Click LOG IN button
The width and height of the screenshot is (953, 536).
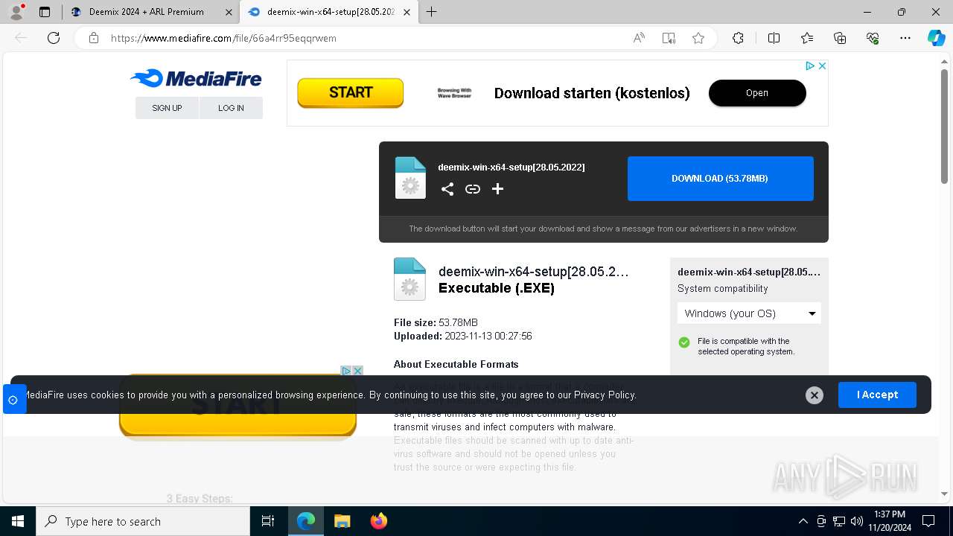[x=231, y=108]
